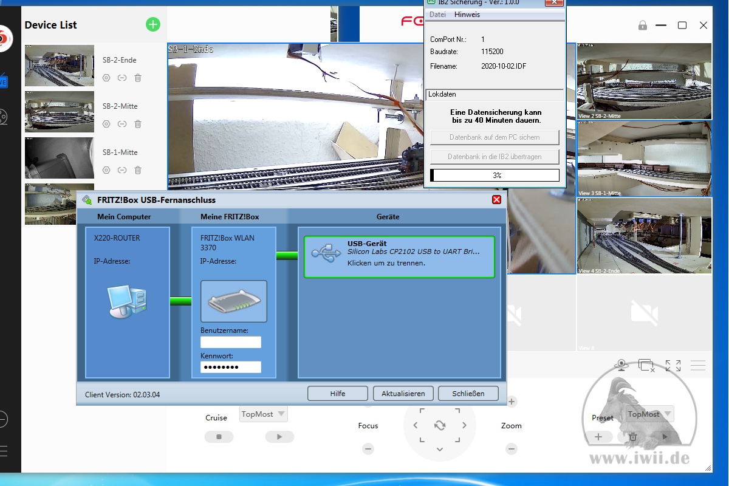Stop the Cruise

tap(219, 437)
